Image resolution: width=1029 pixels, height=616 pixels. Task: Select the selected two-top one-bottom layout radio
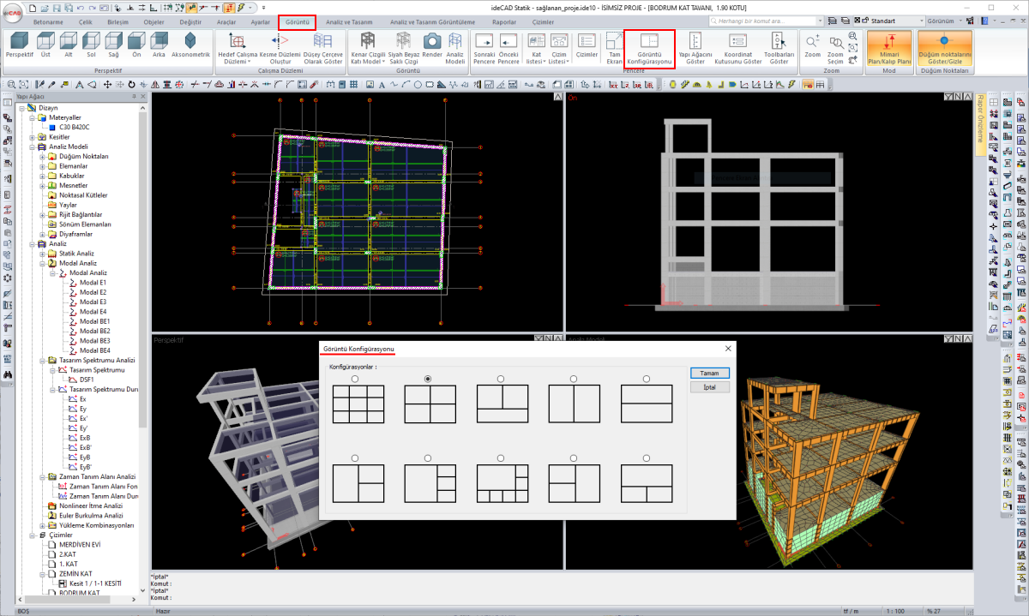tap(427, 379)
